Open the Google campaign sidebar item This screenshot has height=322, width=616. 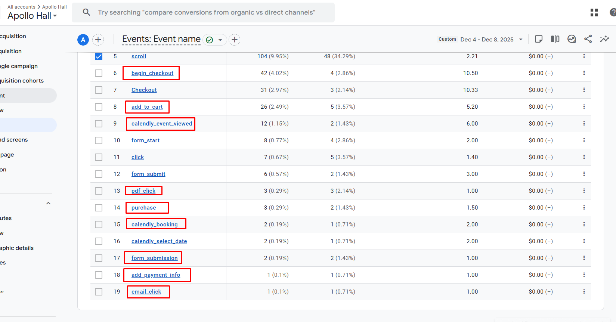19,66
